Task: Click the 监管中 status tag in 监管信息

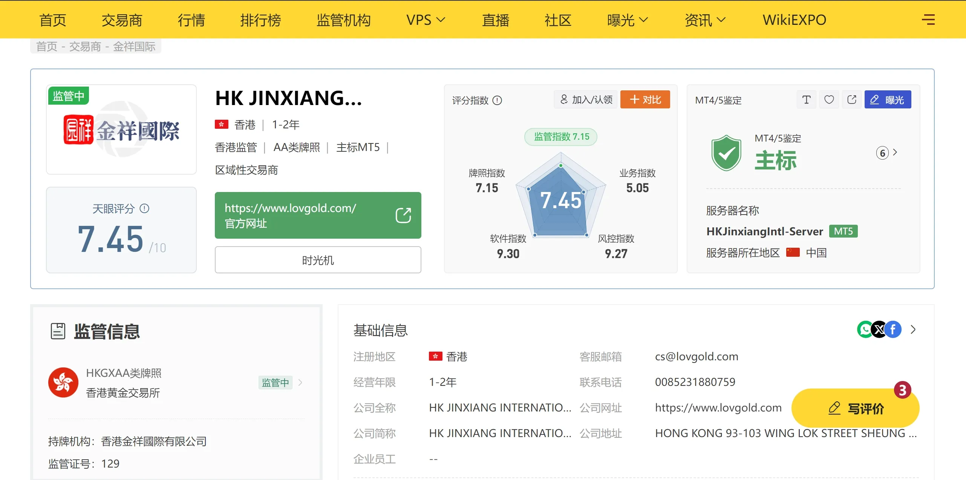Action: (x=276, y=382)
